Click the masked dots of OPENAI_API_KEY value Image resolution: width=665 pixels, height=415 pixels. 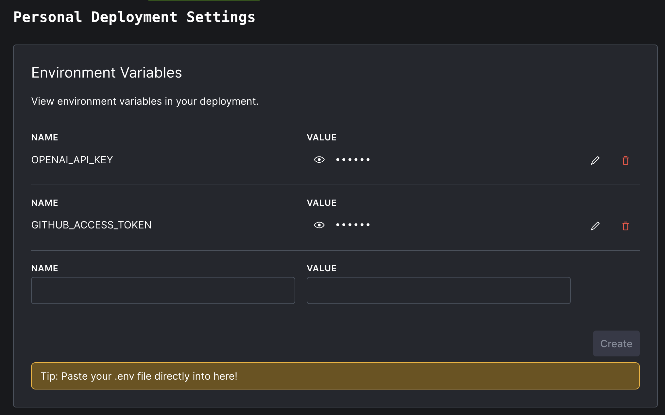[353, 160]
